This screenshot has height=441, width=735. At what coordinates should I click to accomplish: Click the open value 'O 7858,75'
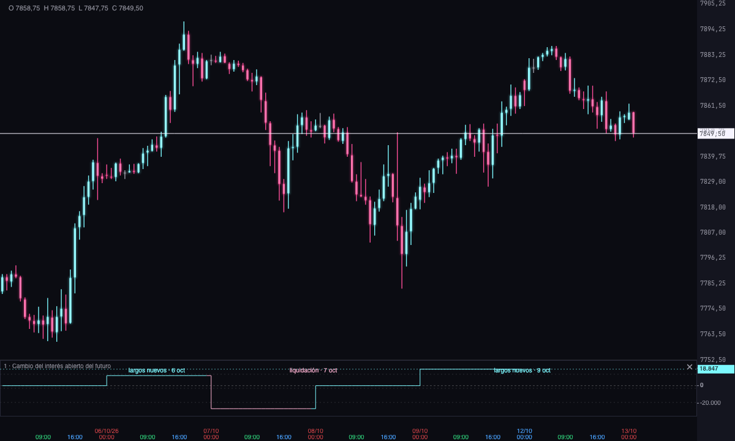click(24, 9)
